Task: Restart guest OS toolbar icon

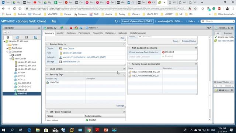Action: tap(76, 28)
